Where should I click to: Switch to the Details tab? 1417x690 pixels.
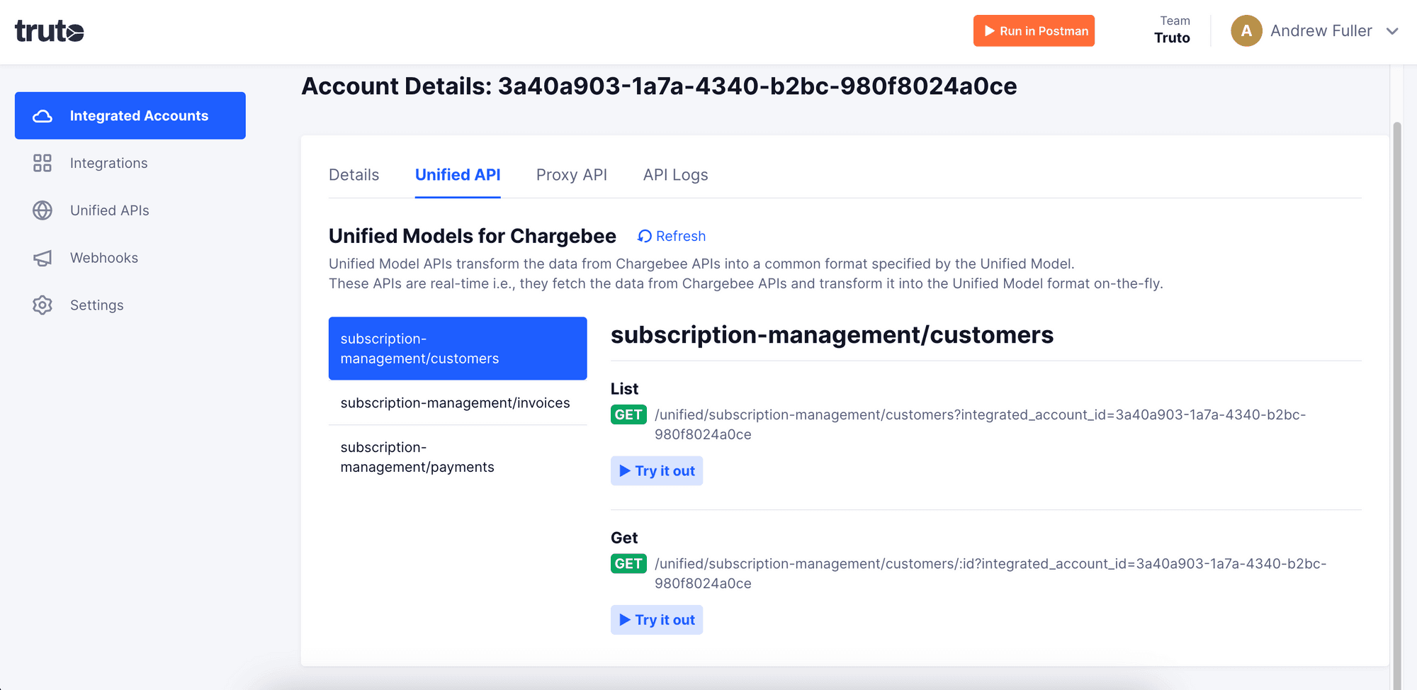(x=354, y=174)
